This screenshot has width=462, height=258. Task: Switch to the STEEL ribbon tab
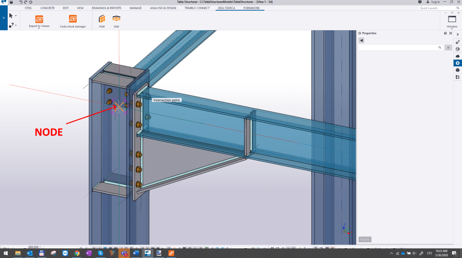28,8
